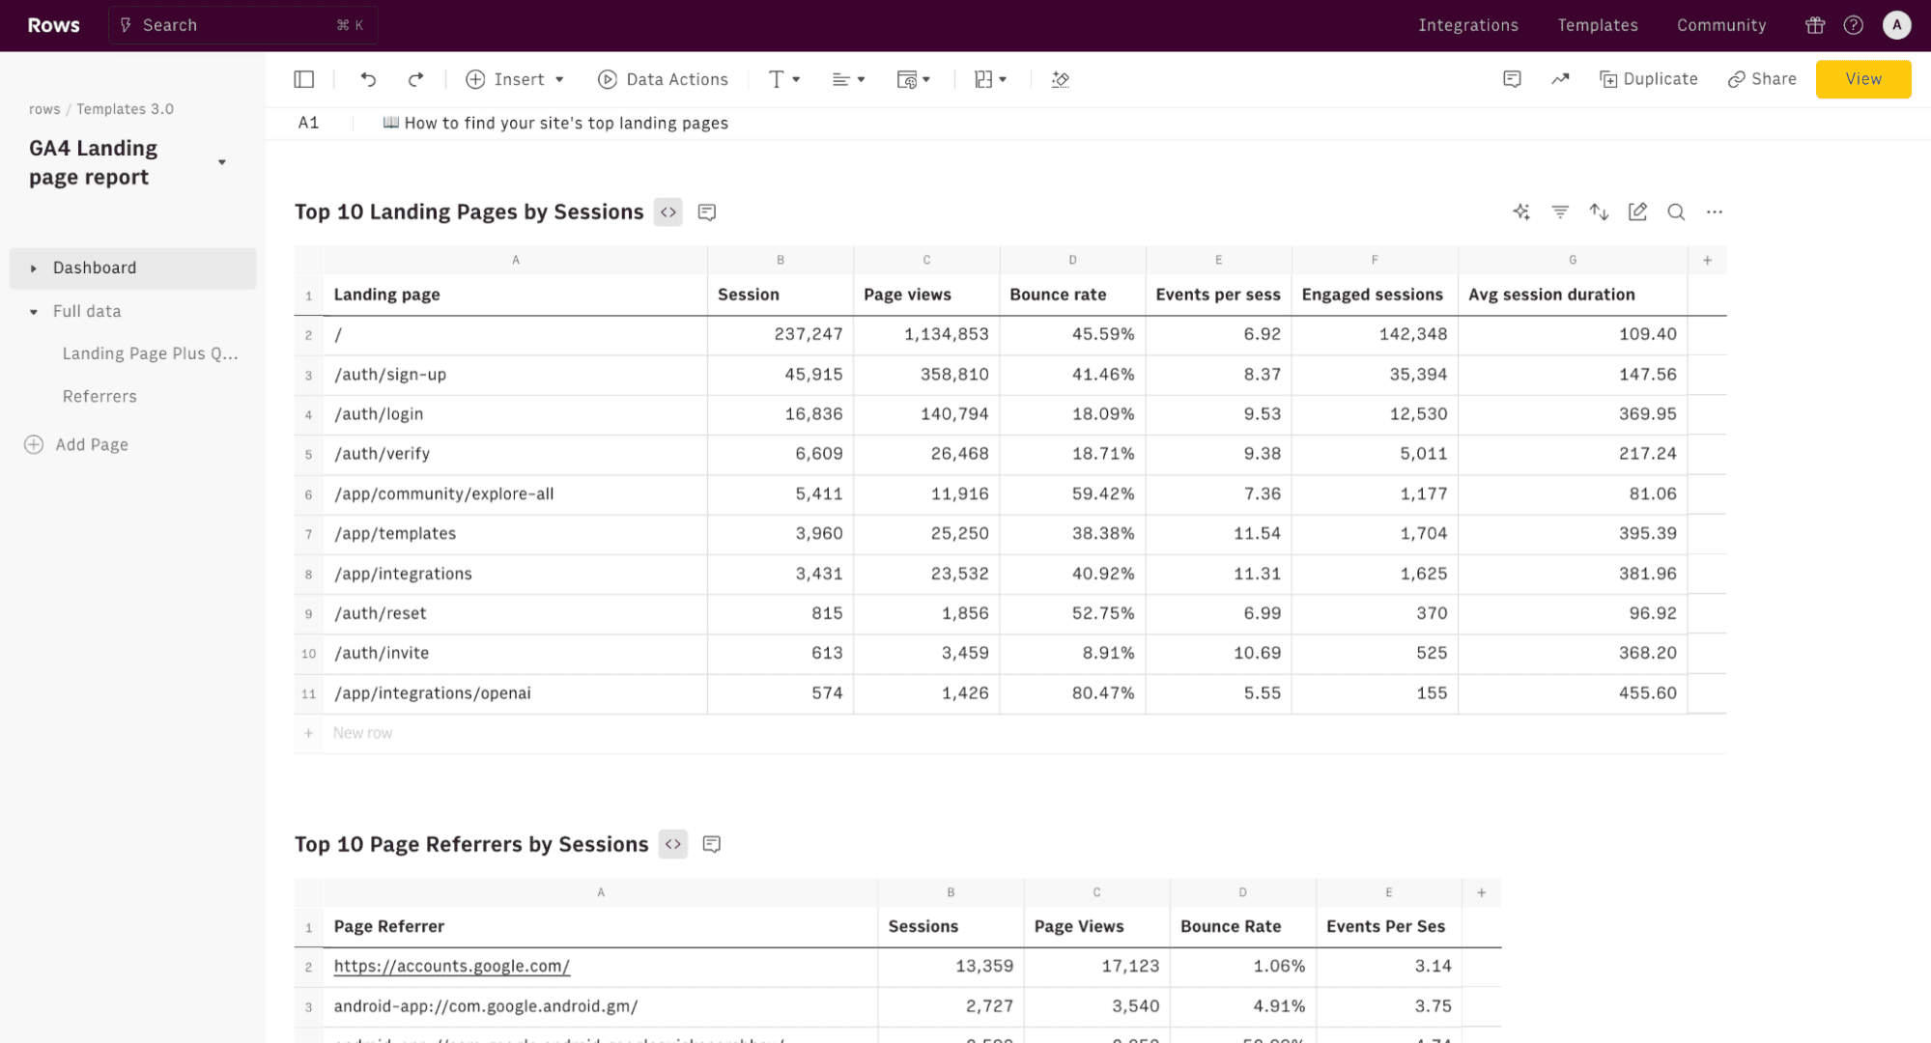1931x1043 pixels.
Task: Open the text format dropdown
Action: [x=783, y=79]
